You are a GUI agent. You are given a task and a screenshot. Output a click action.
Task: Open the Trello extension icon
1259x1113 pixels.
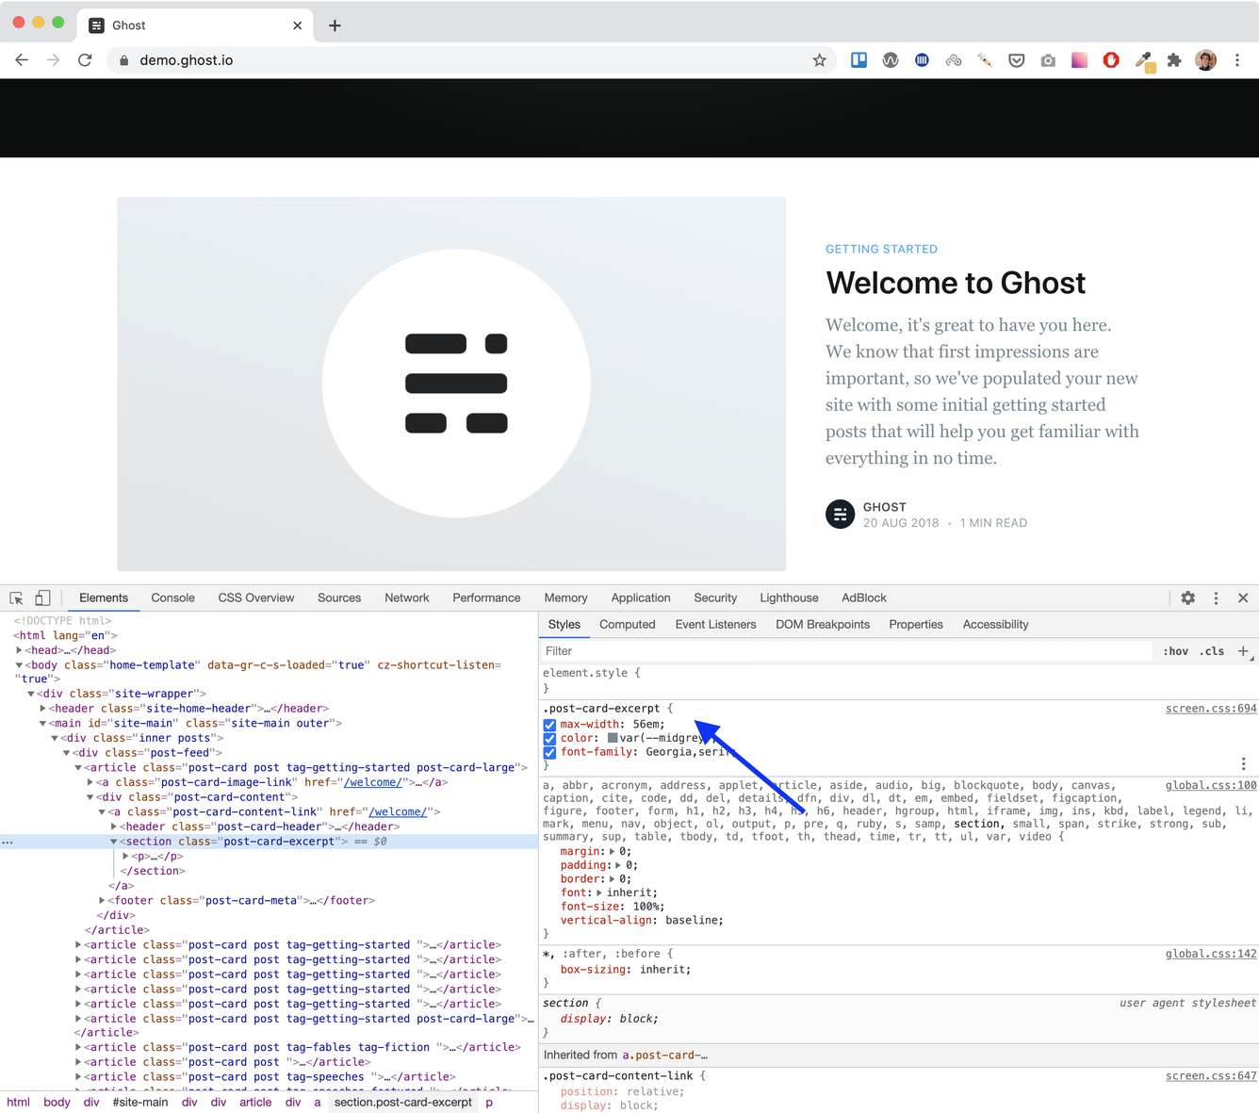coord(858,60)
